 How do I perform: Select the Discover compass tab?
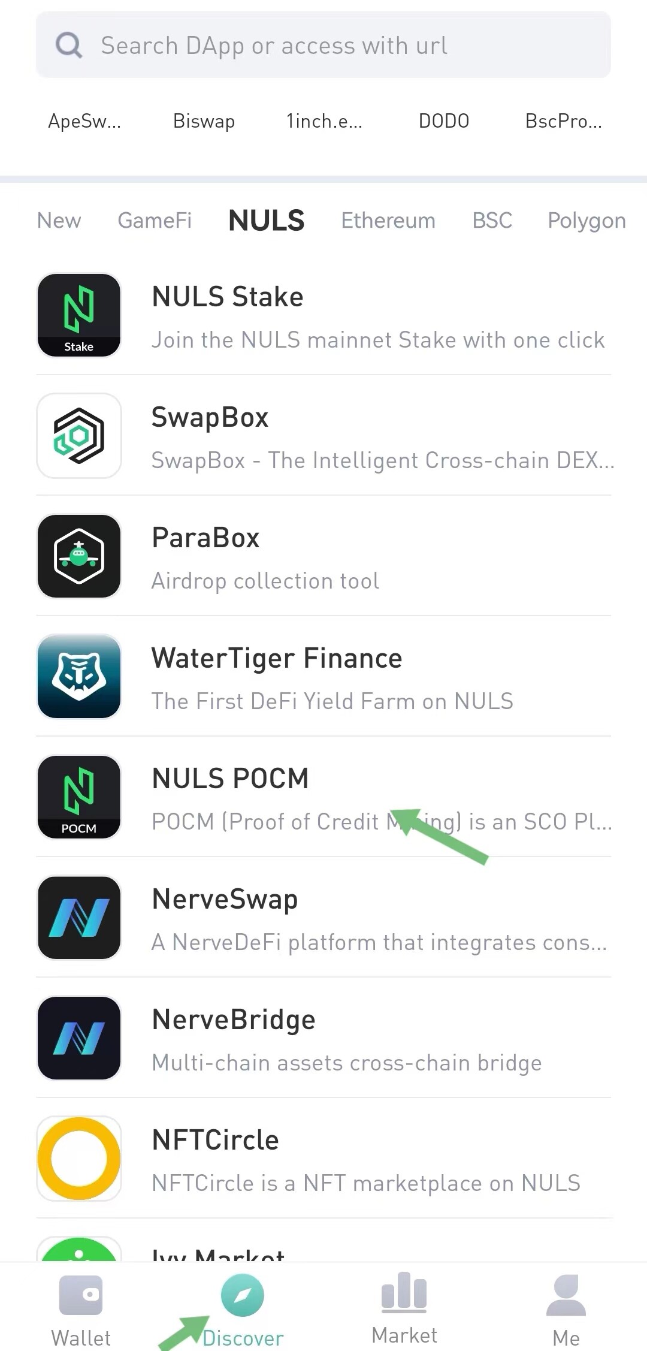243,1310
